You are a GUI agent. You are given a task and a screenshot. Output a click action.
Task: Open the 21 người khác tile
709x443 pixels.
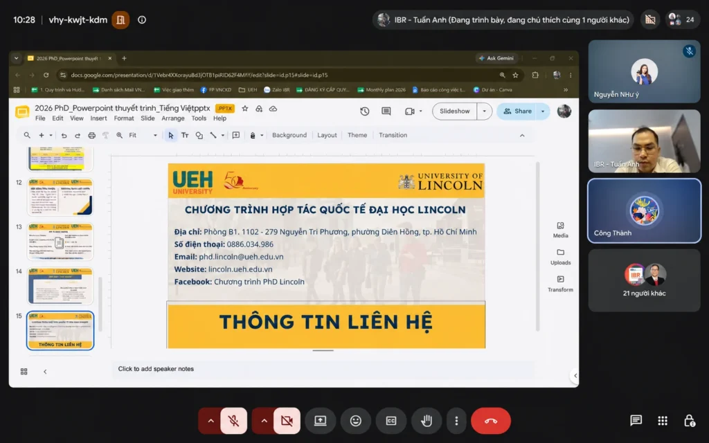click(644, 280)
